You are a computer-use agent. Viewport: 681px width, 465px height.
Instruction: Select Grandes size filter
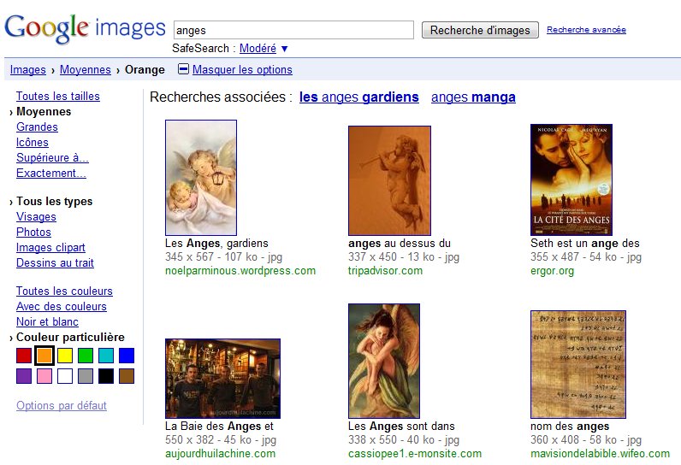click(37, 127)
